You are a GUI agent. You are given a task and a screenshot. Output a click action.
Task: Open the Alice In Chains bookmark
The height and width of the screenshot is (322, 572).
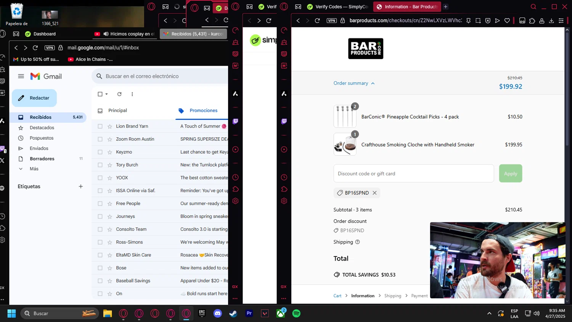point(90,60)
